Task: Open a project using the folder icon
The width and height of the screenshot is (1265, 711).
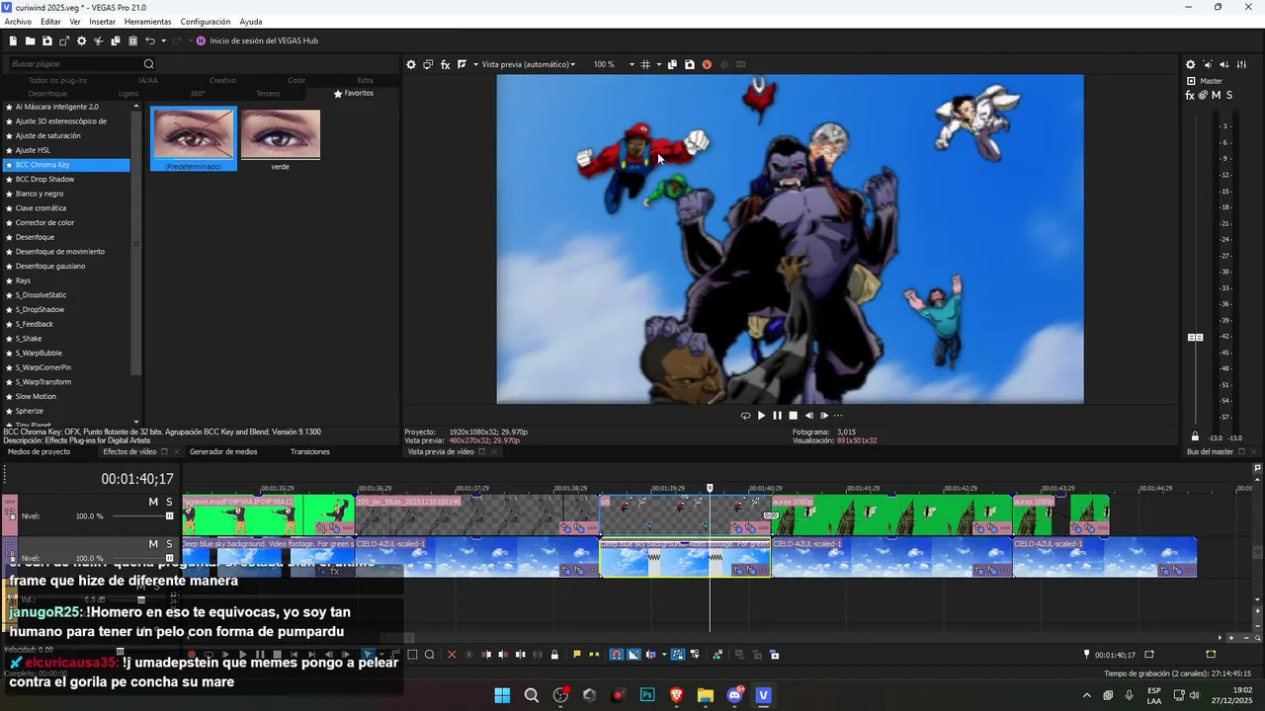Action: 31,40
